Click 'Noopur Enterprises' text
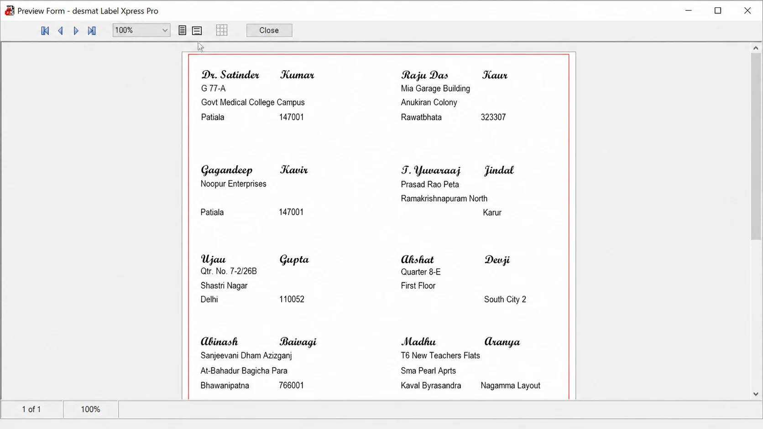The height and width of the screenshot is (429, 763). [234, 184]
